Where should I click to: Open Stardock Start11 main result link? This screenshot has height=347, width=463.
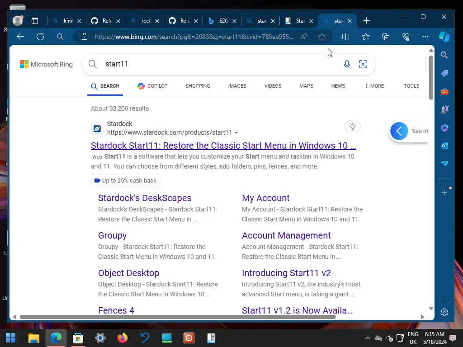pyautogui.click(x=223, y=145)
